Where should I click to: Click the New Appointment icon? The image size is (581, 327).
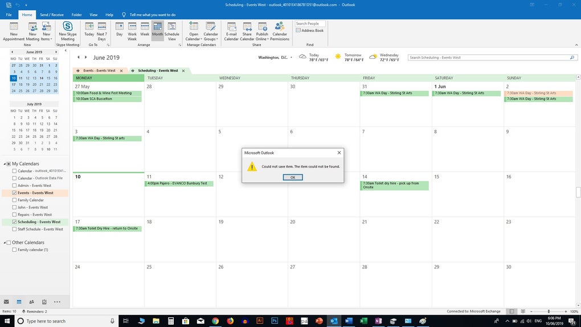click(14, 27)
